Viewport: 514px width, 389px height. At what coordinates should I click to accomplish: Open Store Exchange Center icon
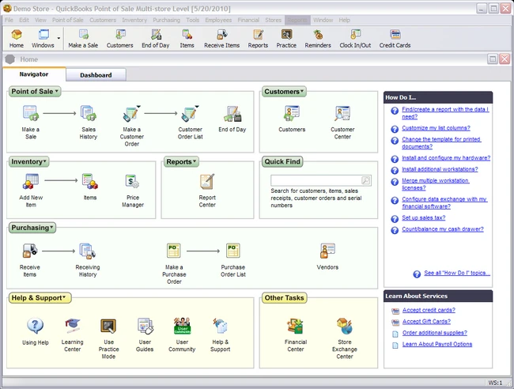pyautogui.click(x=345, y=326)
